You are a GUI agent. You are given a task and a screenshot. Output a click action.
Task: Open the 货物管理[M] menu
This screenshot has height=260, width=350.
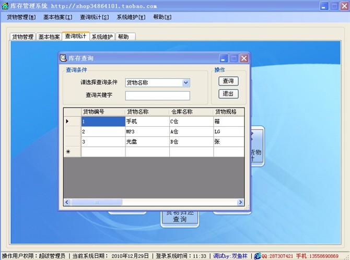[21, 17]
